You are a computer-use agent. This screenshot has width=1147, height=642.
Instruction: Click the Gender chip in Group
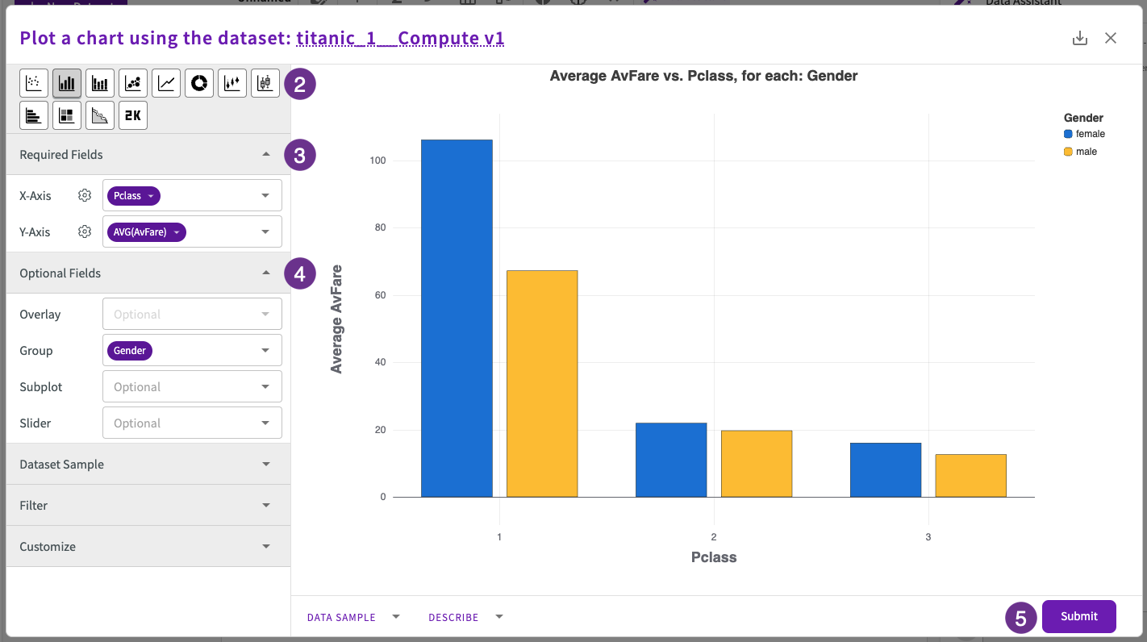pyautogui.click(x=130, y=351)
